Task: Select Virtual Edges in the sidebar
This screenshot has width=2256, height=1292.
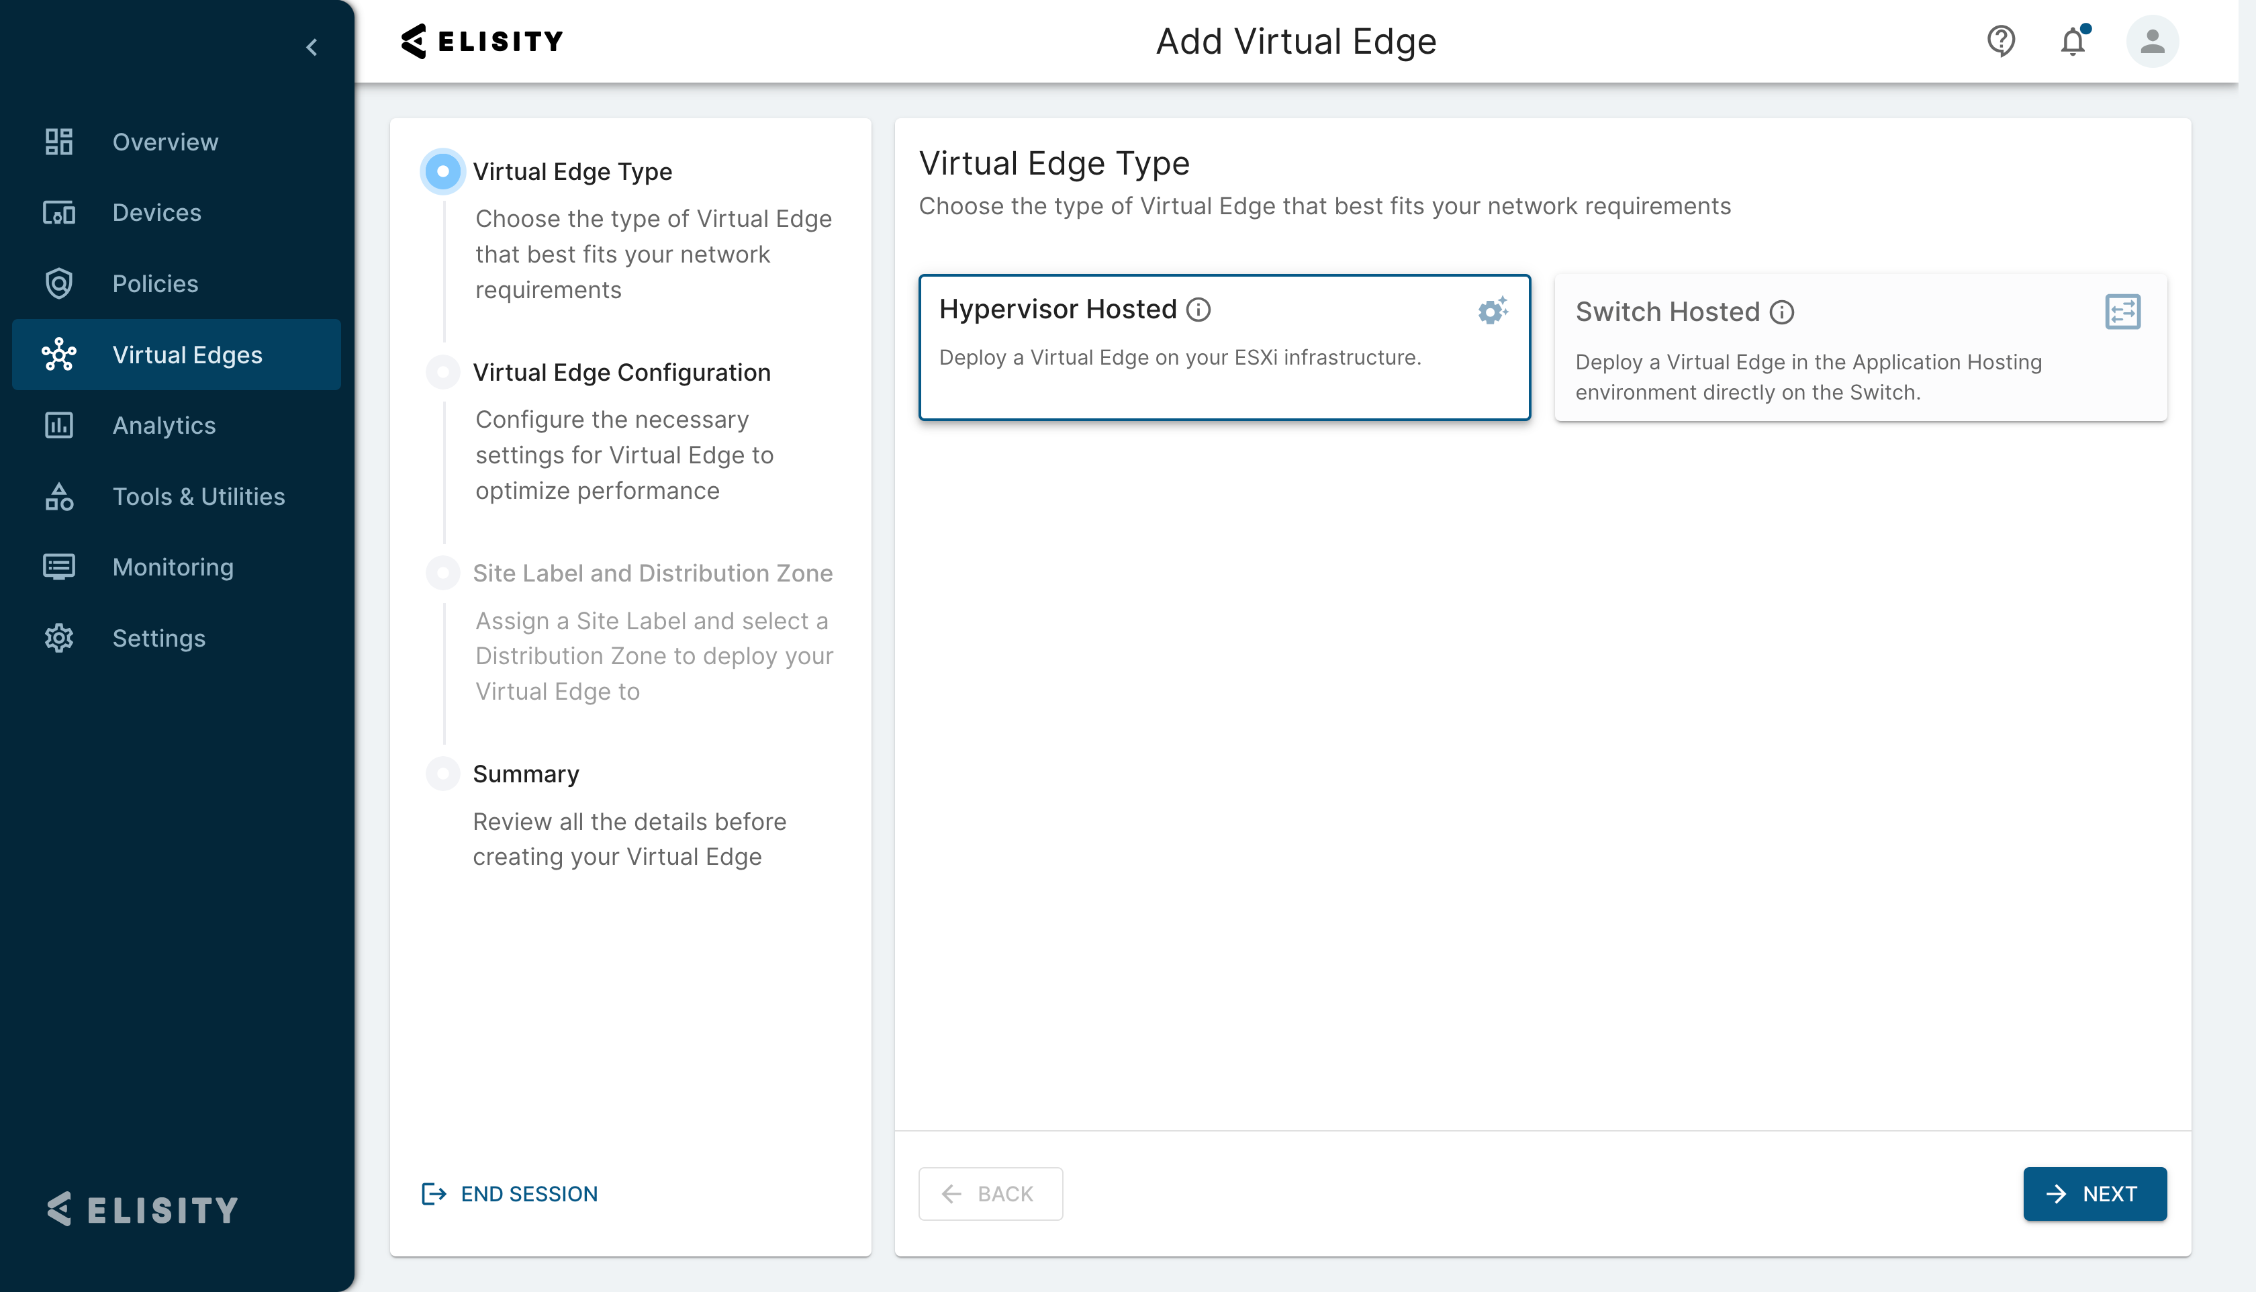Action: (x=177, y=355)
